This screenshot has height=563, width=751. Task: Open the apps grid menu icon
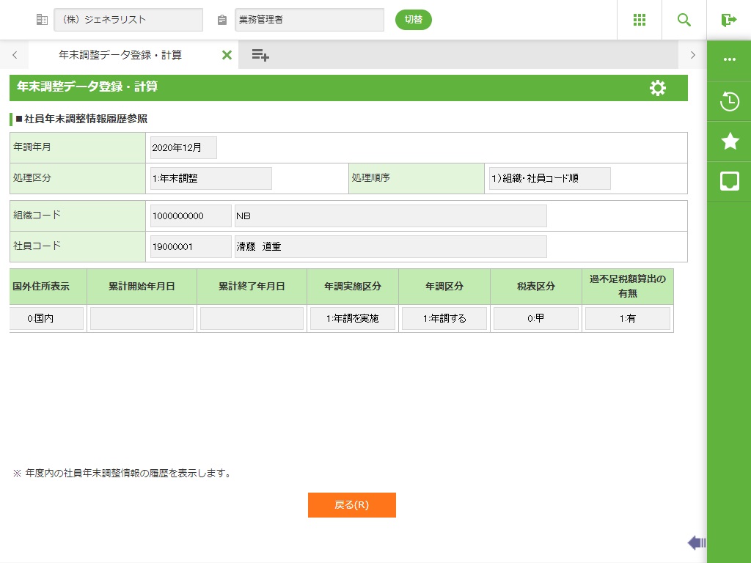(x=640, y=20)
